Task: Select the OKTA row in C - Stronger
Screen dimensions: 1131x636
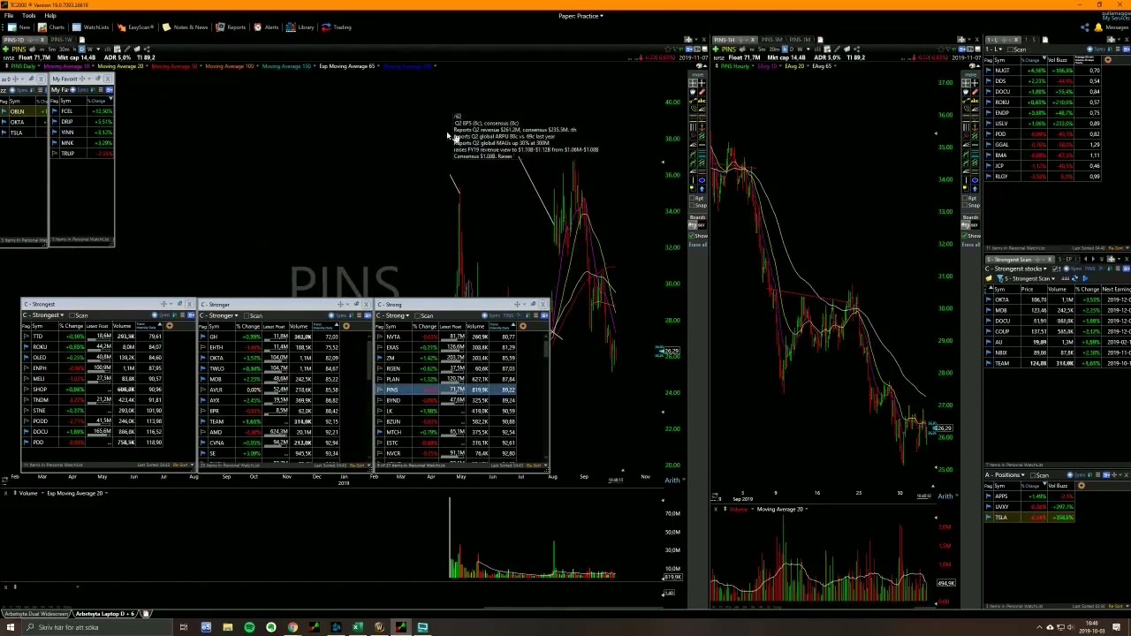Action: [269, 358]
